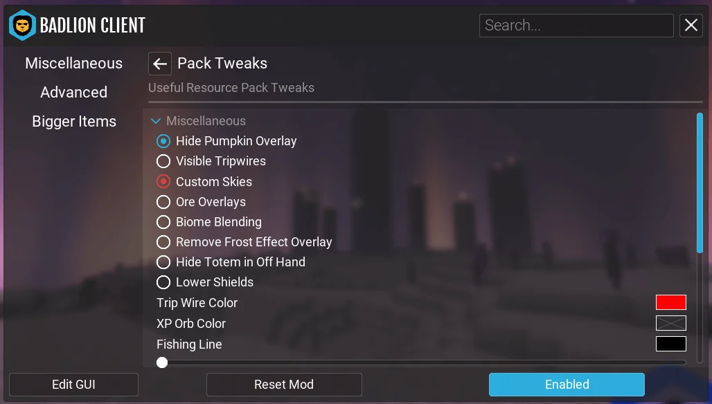Viewport: 712px width, 404px height.
Task: Focus the Search input field
Action: [x=576, y=26]
